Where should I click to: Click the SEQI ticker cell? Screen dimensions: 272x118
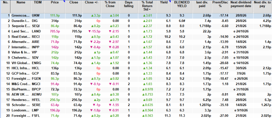coord(35,26)
